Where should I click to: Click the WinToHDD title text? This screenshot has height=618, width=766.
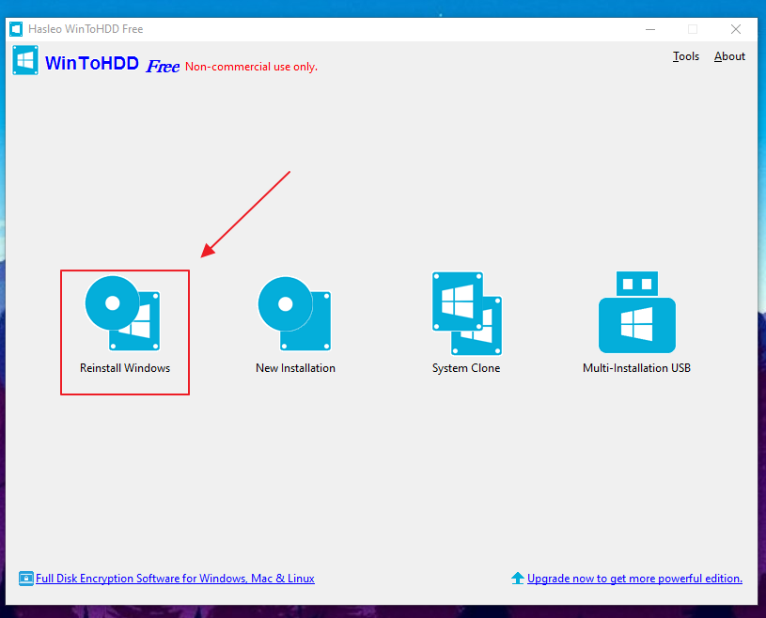[92, 64]
